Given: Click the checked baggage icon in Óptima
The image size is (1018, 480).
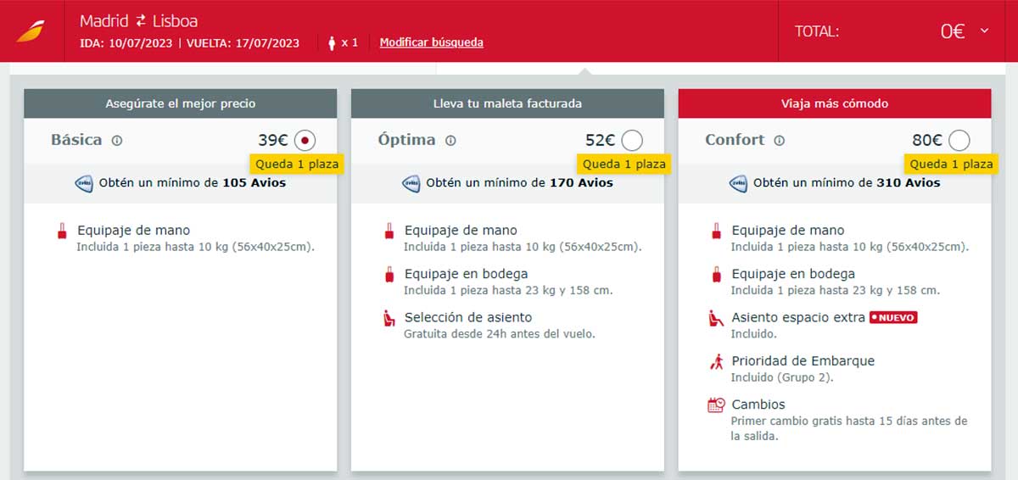Looking at the screenshot, I should [x=389, y=275].
